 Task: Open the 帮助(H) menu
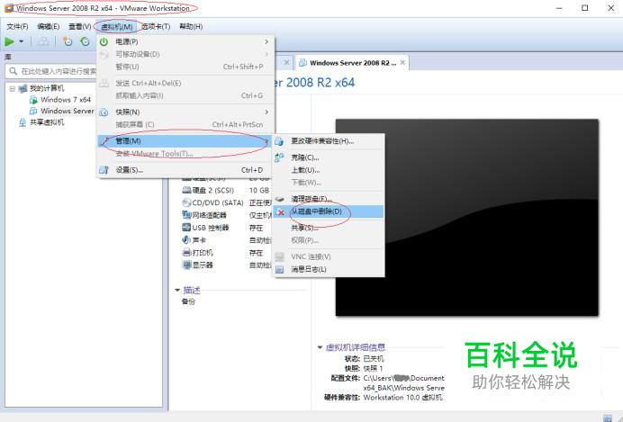[x=191, y=27]
